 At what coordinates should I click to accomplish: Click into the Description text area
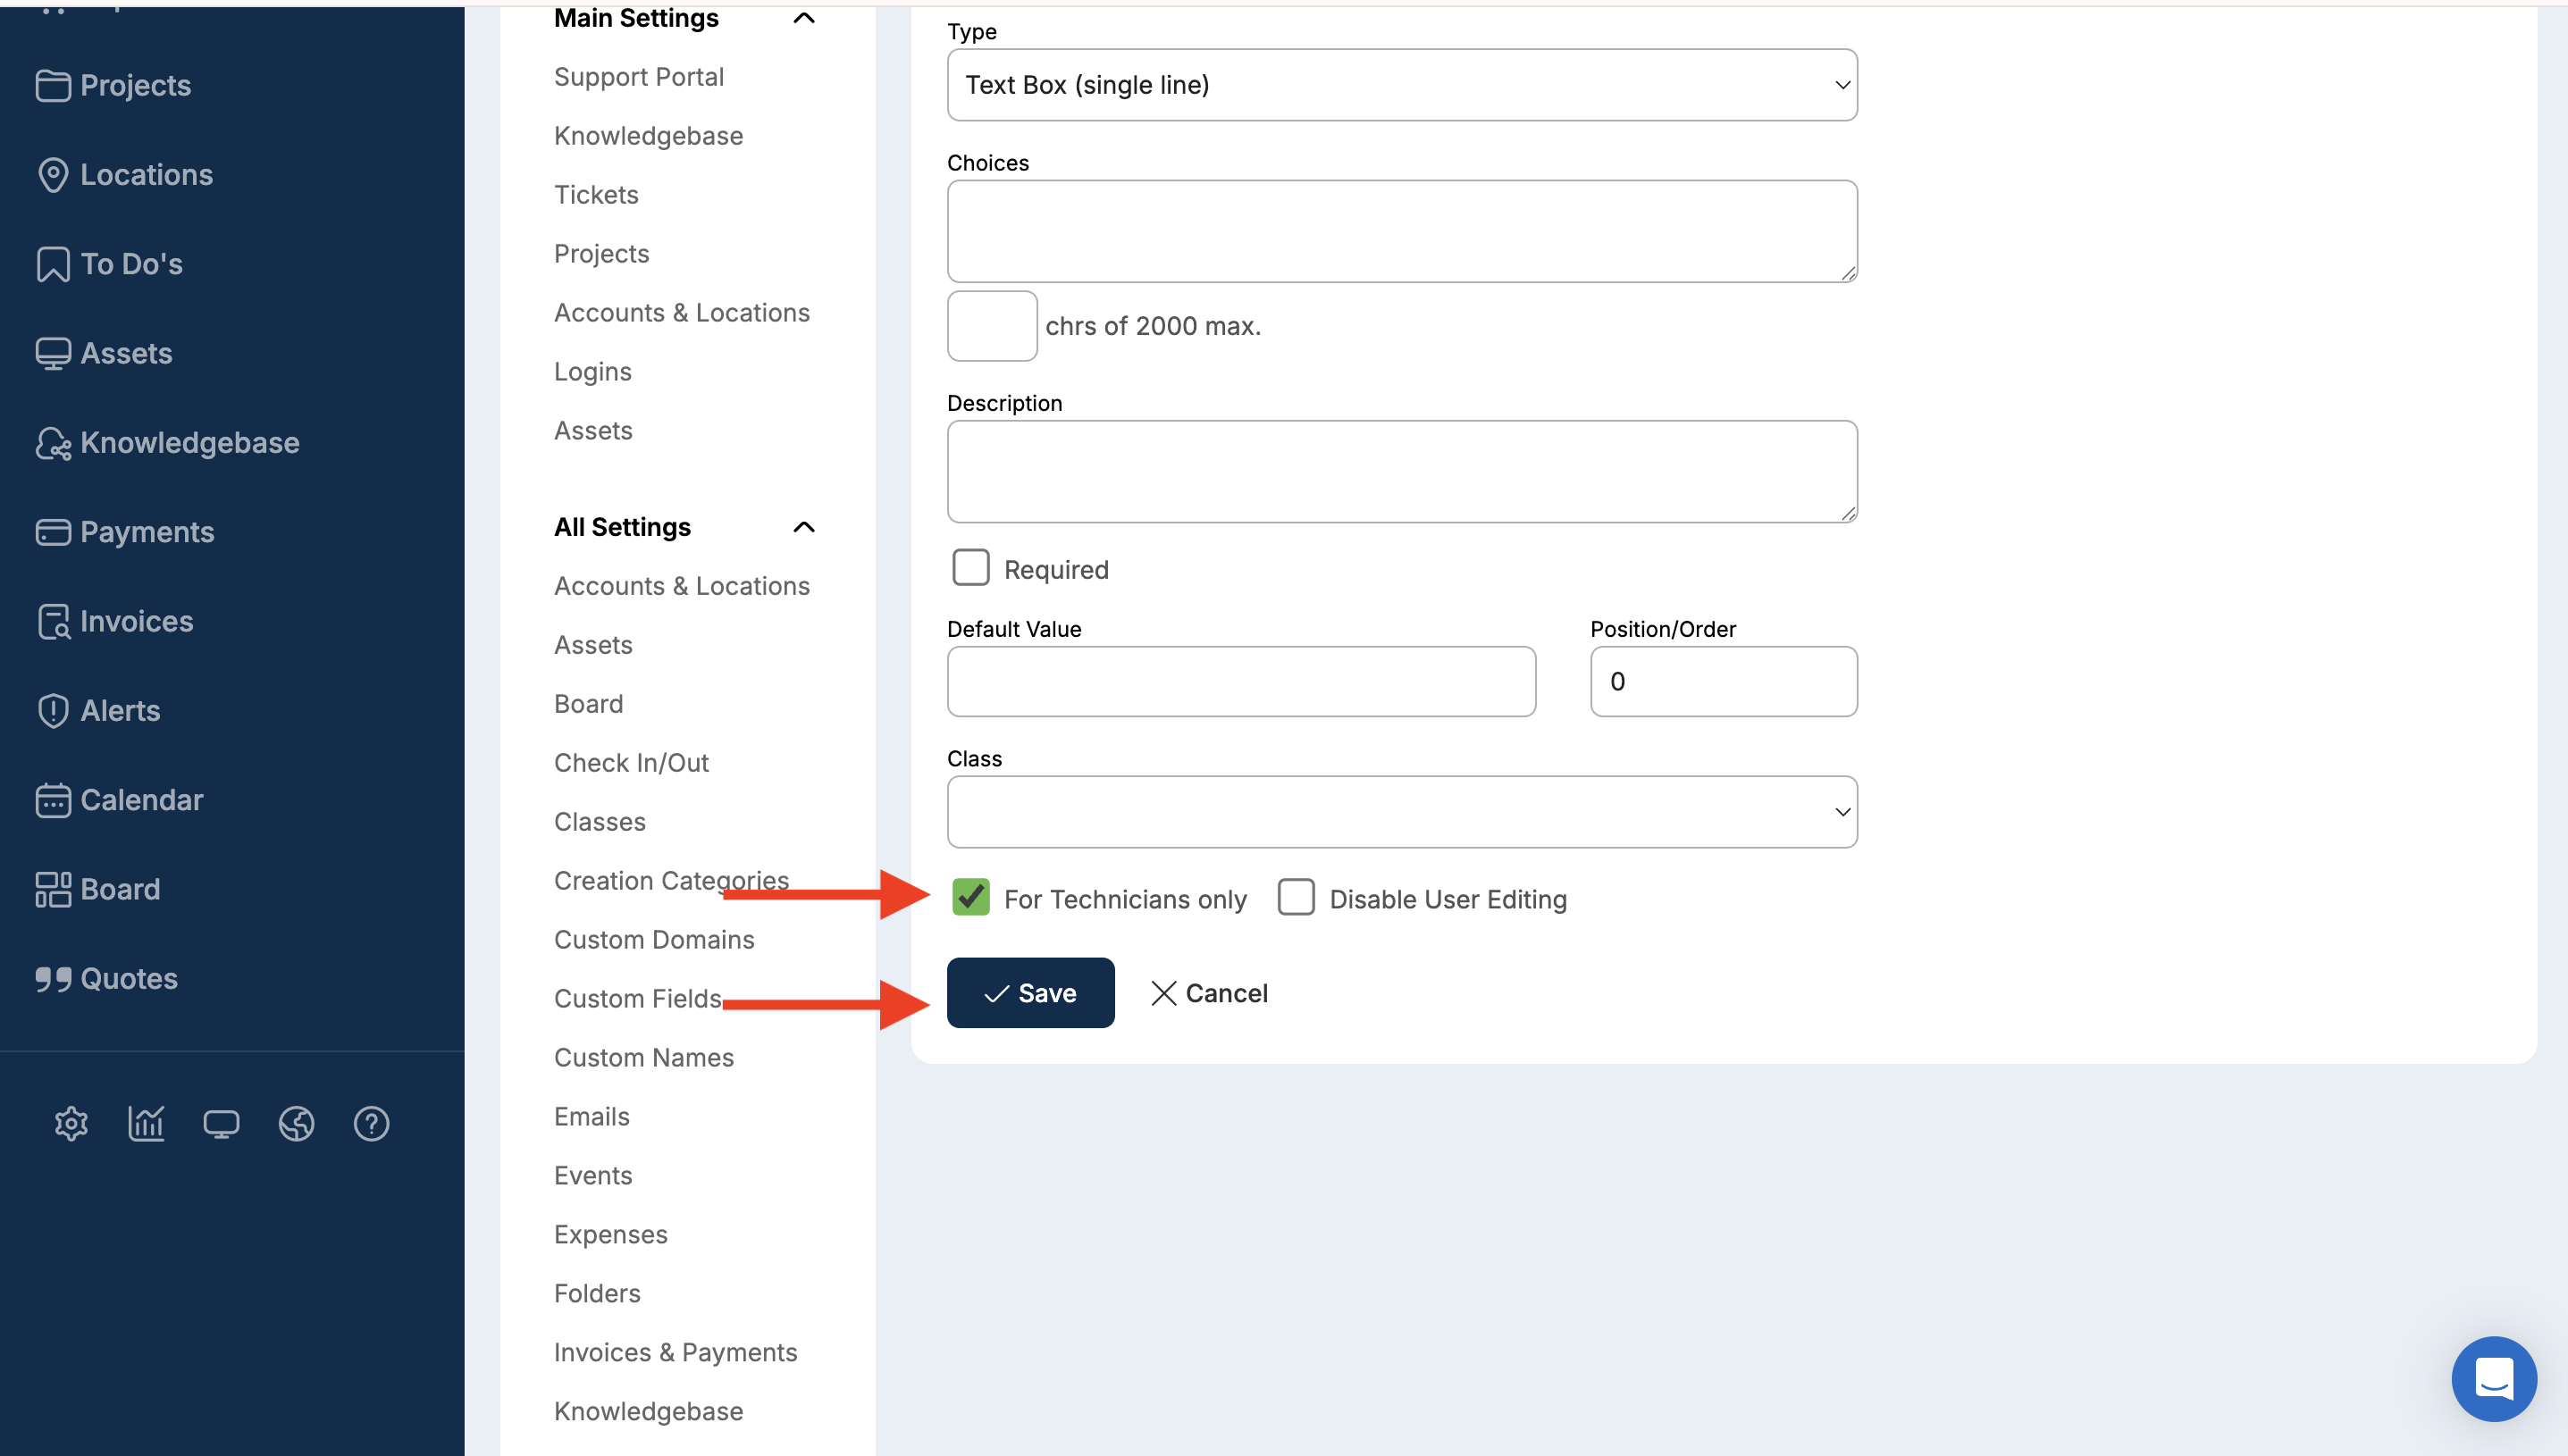1401,471
